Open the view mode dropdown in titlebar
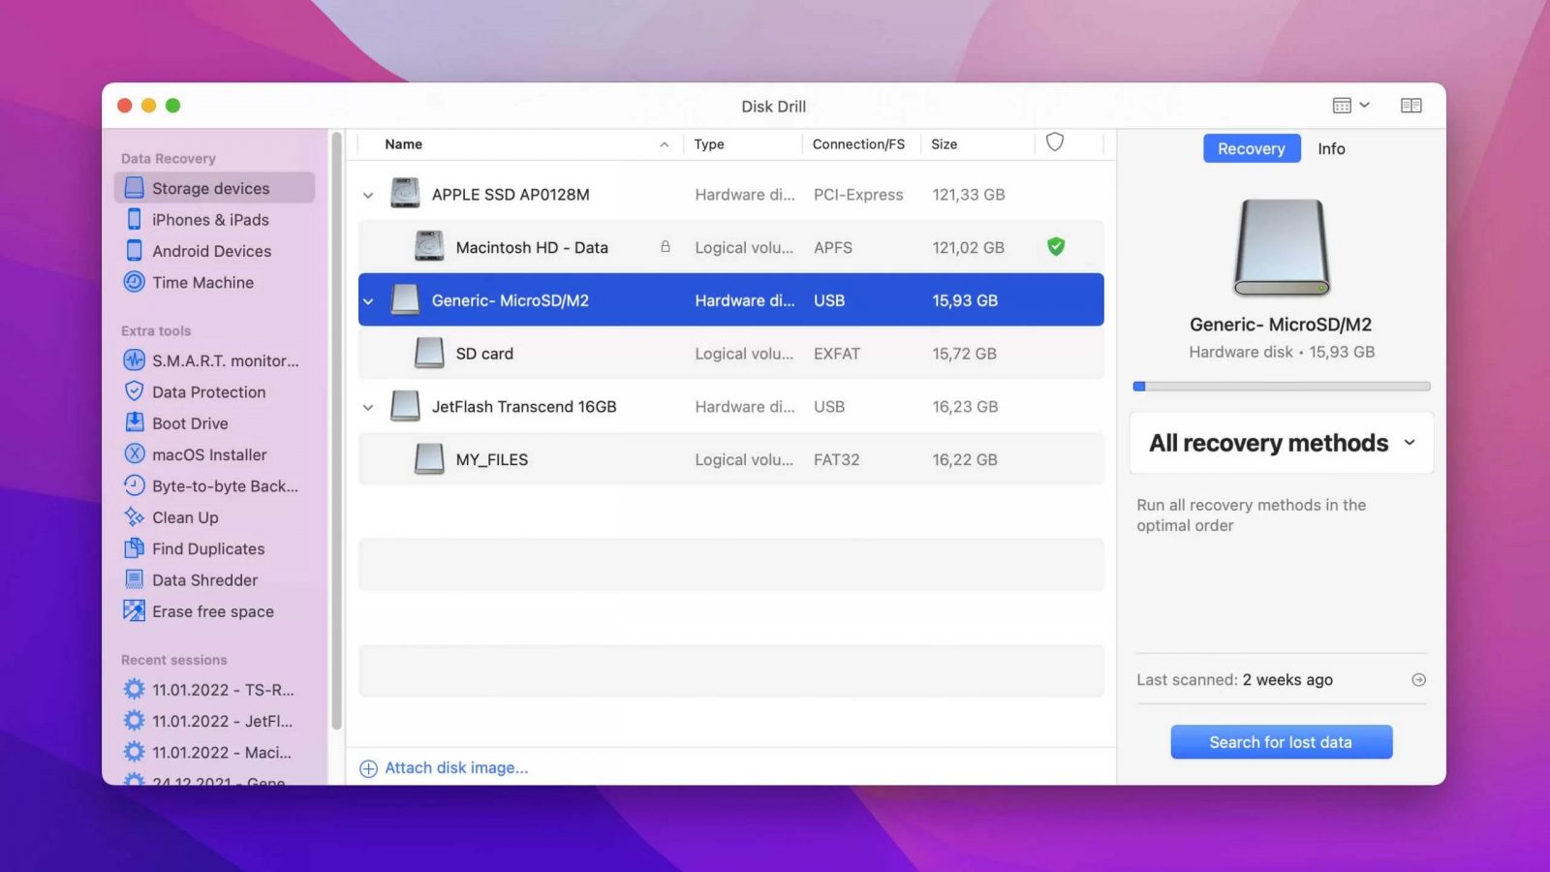The image size is (1550, 872). [1350, 106]
